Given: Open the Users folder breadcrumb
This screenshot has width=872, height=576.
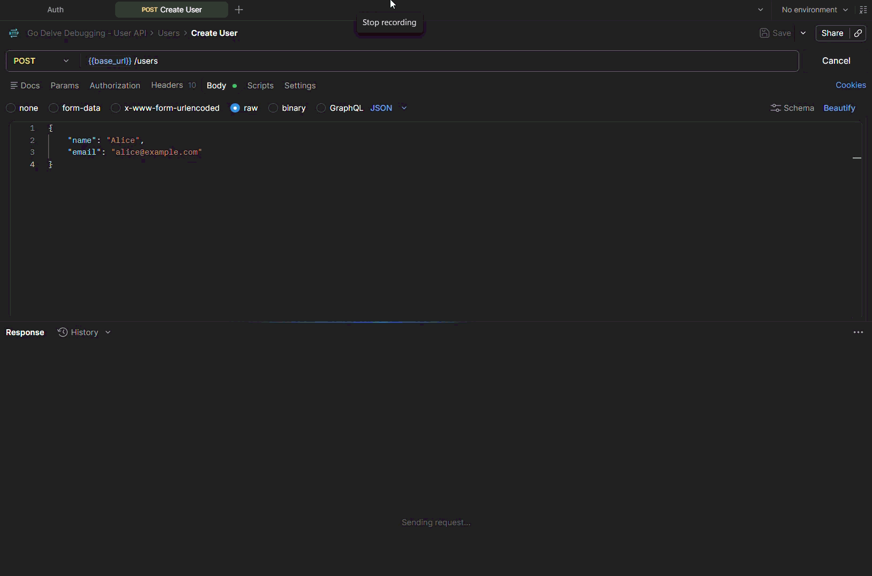Looking at the screenshot, I should tap(169, 33).
